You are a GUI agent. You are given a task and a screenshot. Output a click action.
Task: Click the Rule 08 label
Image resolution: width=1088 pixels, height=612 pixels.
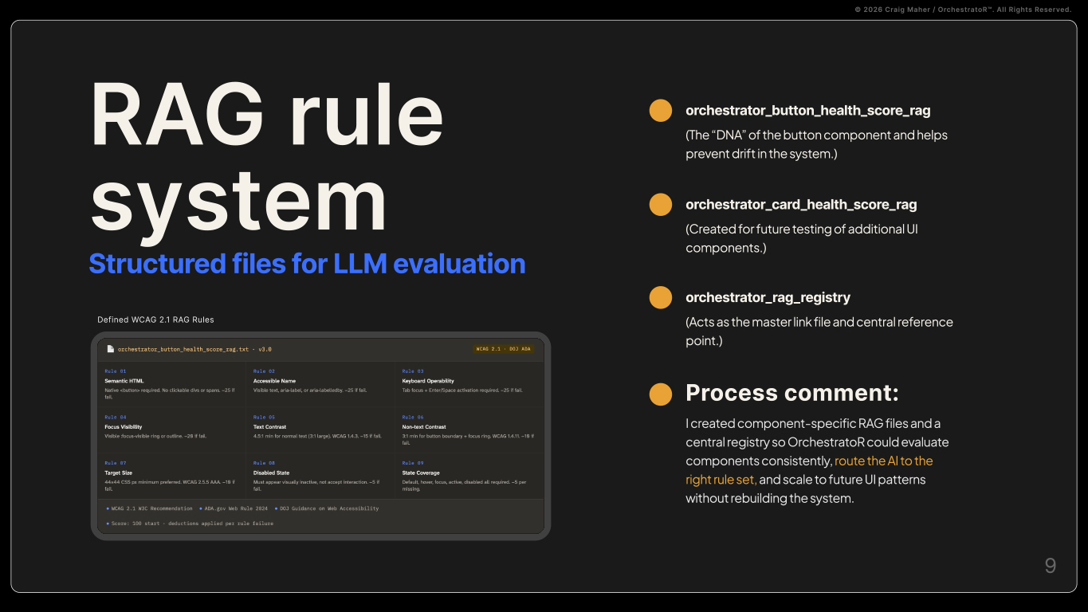(x=264, y=463)
